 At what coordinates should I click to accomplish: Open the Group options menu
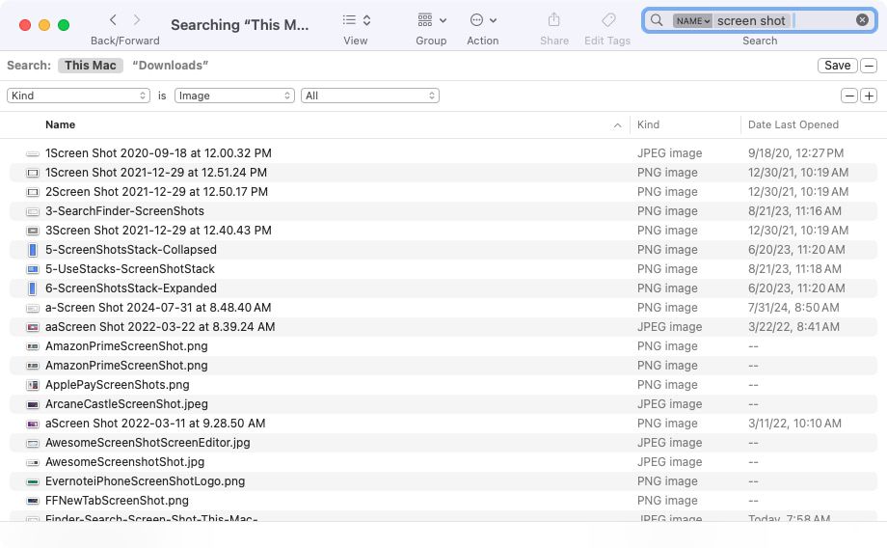coord(431,20)
